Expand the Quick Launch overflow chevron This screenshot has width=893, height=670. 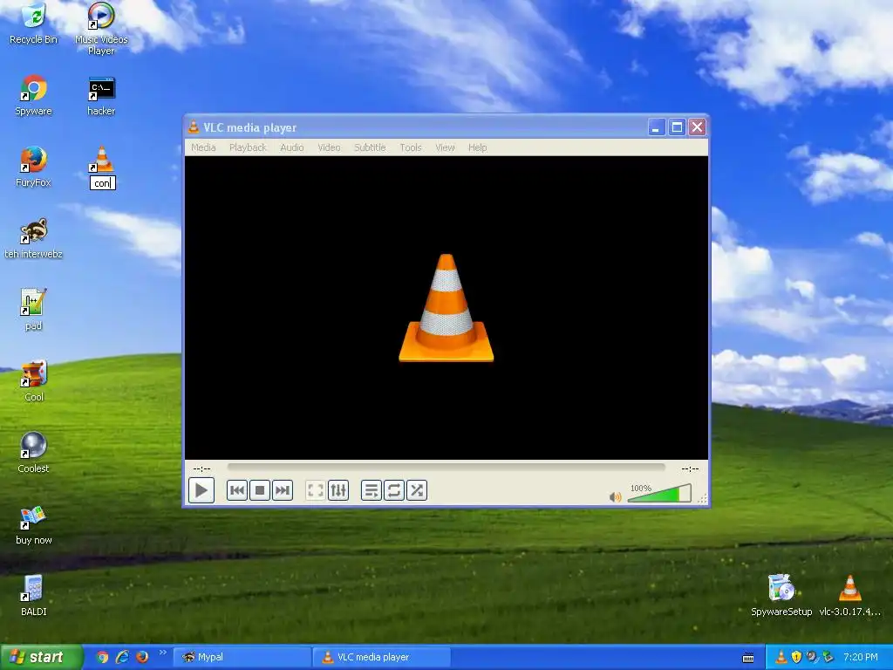(x=163, y=653)
